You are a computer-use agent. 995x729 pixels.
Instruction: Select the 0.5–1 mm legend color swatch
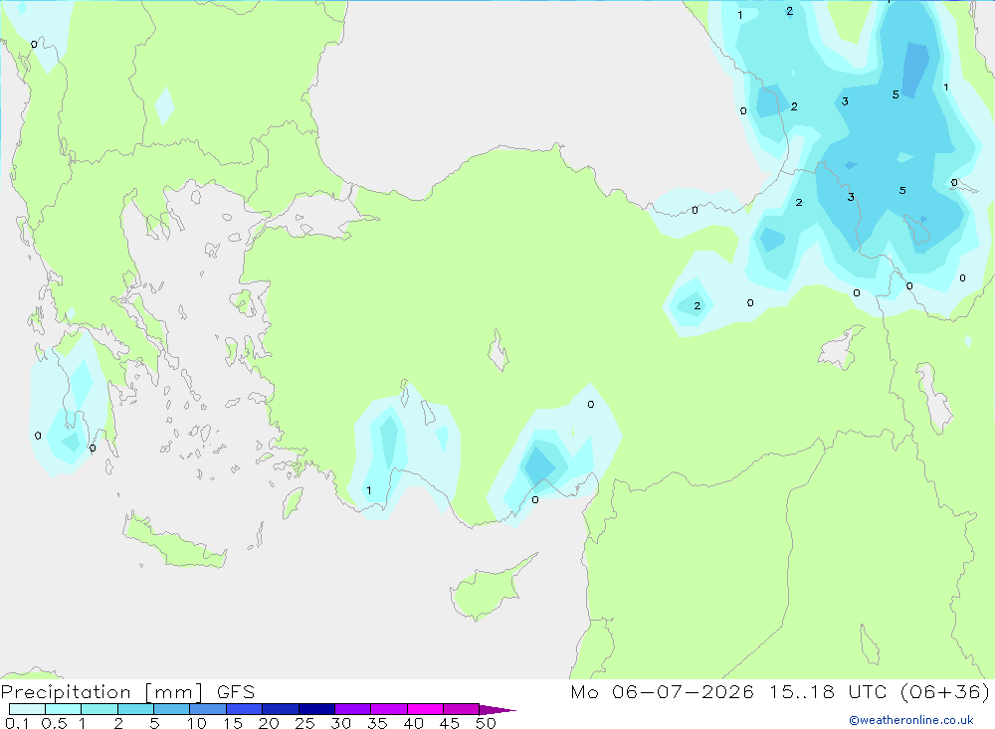tap(64, 709)
